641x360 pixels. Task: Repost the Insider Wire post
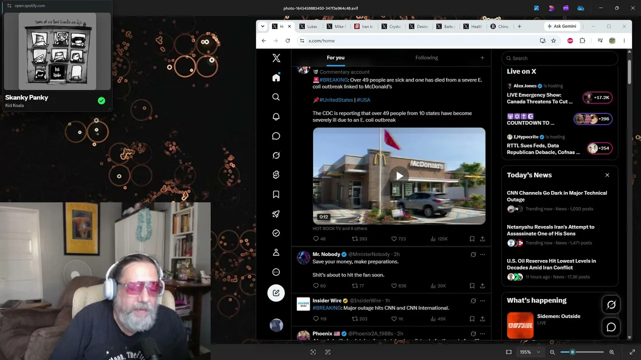click(x=359, y=319)
